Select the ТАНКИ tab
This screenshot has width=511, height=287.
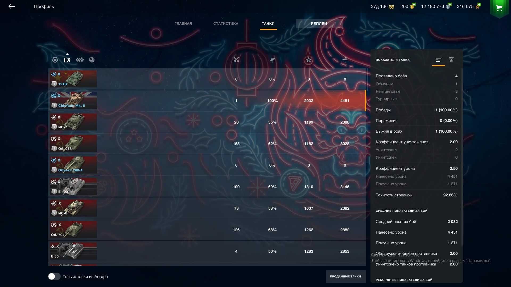(268, 24)
